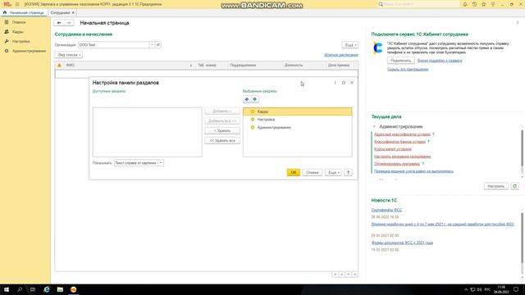Open the Ещё menu in the dialog
Screen dimensions: 525x295
(333, 172)
